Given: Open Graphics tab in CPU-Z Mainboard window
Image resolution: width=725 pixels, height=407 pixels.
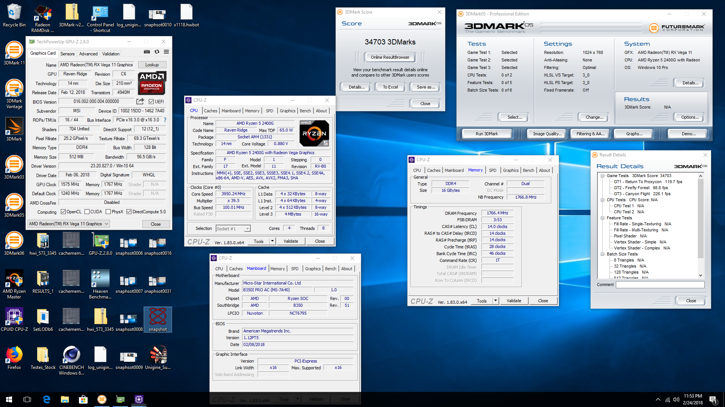Looking at the screenshot, I should 313,269.
